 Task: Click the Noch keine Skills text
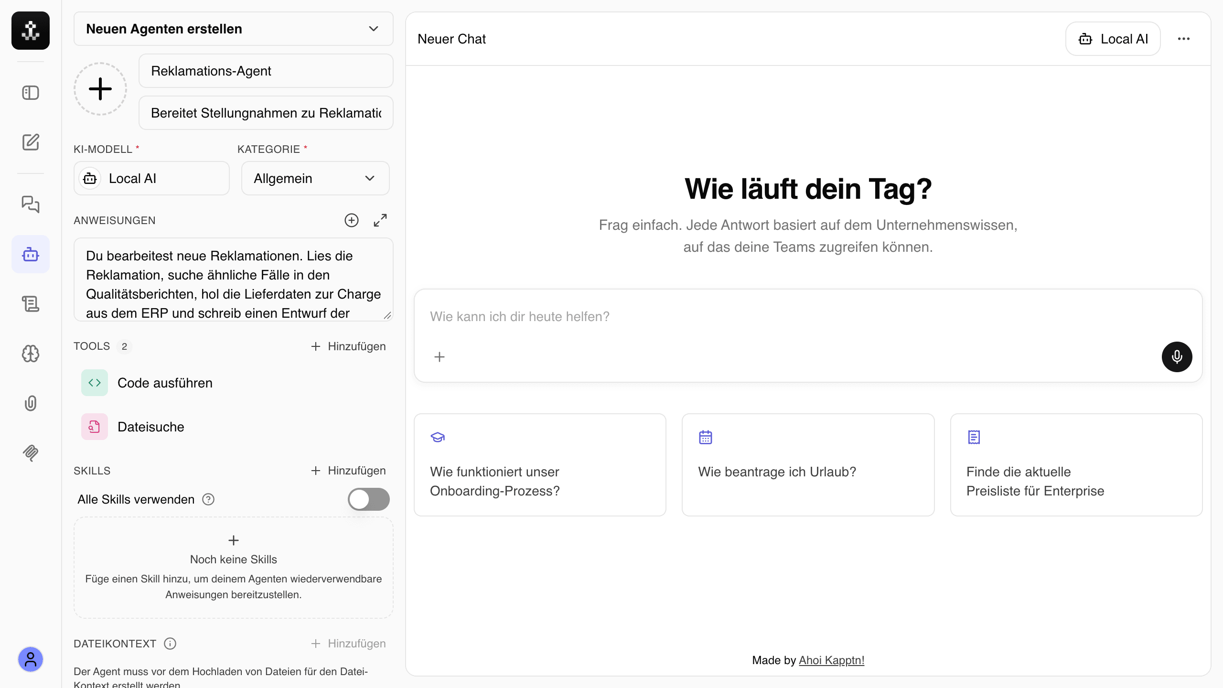234,559
